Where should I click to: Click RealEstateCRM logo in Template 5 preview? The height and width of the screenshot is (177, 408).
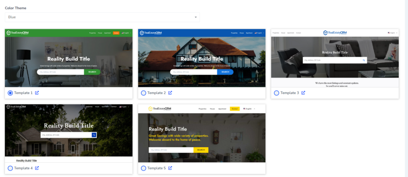pyautogui.click(x=160, y=109)
